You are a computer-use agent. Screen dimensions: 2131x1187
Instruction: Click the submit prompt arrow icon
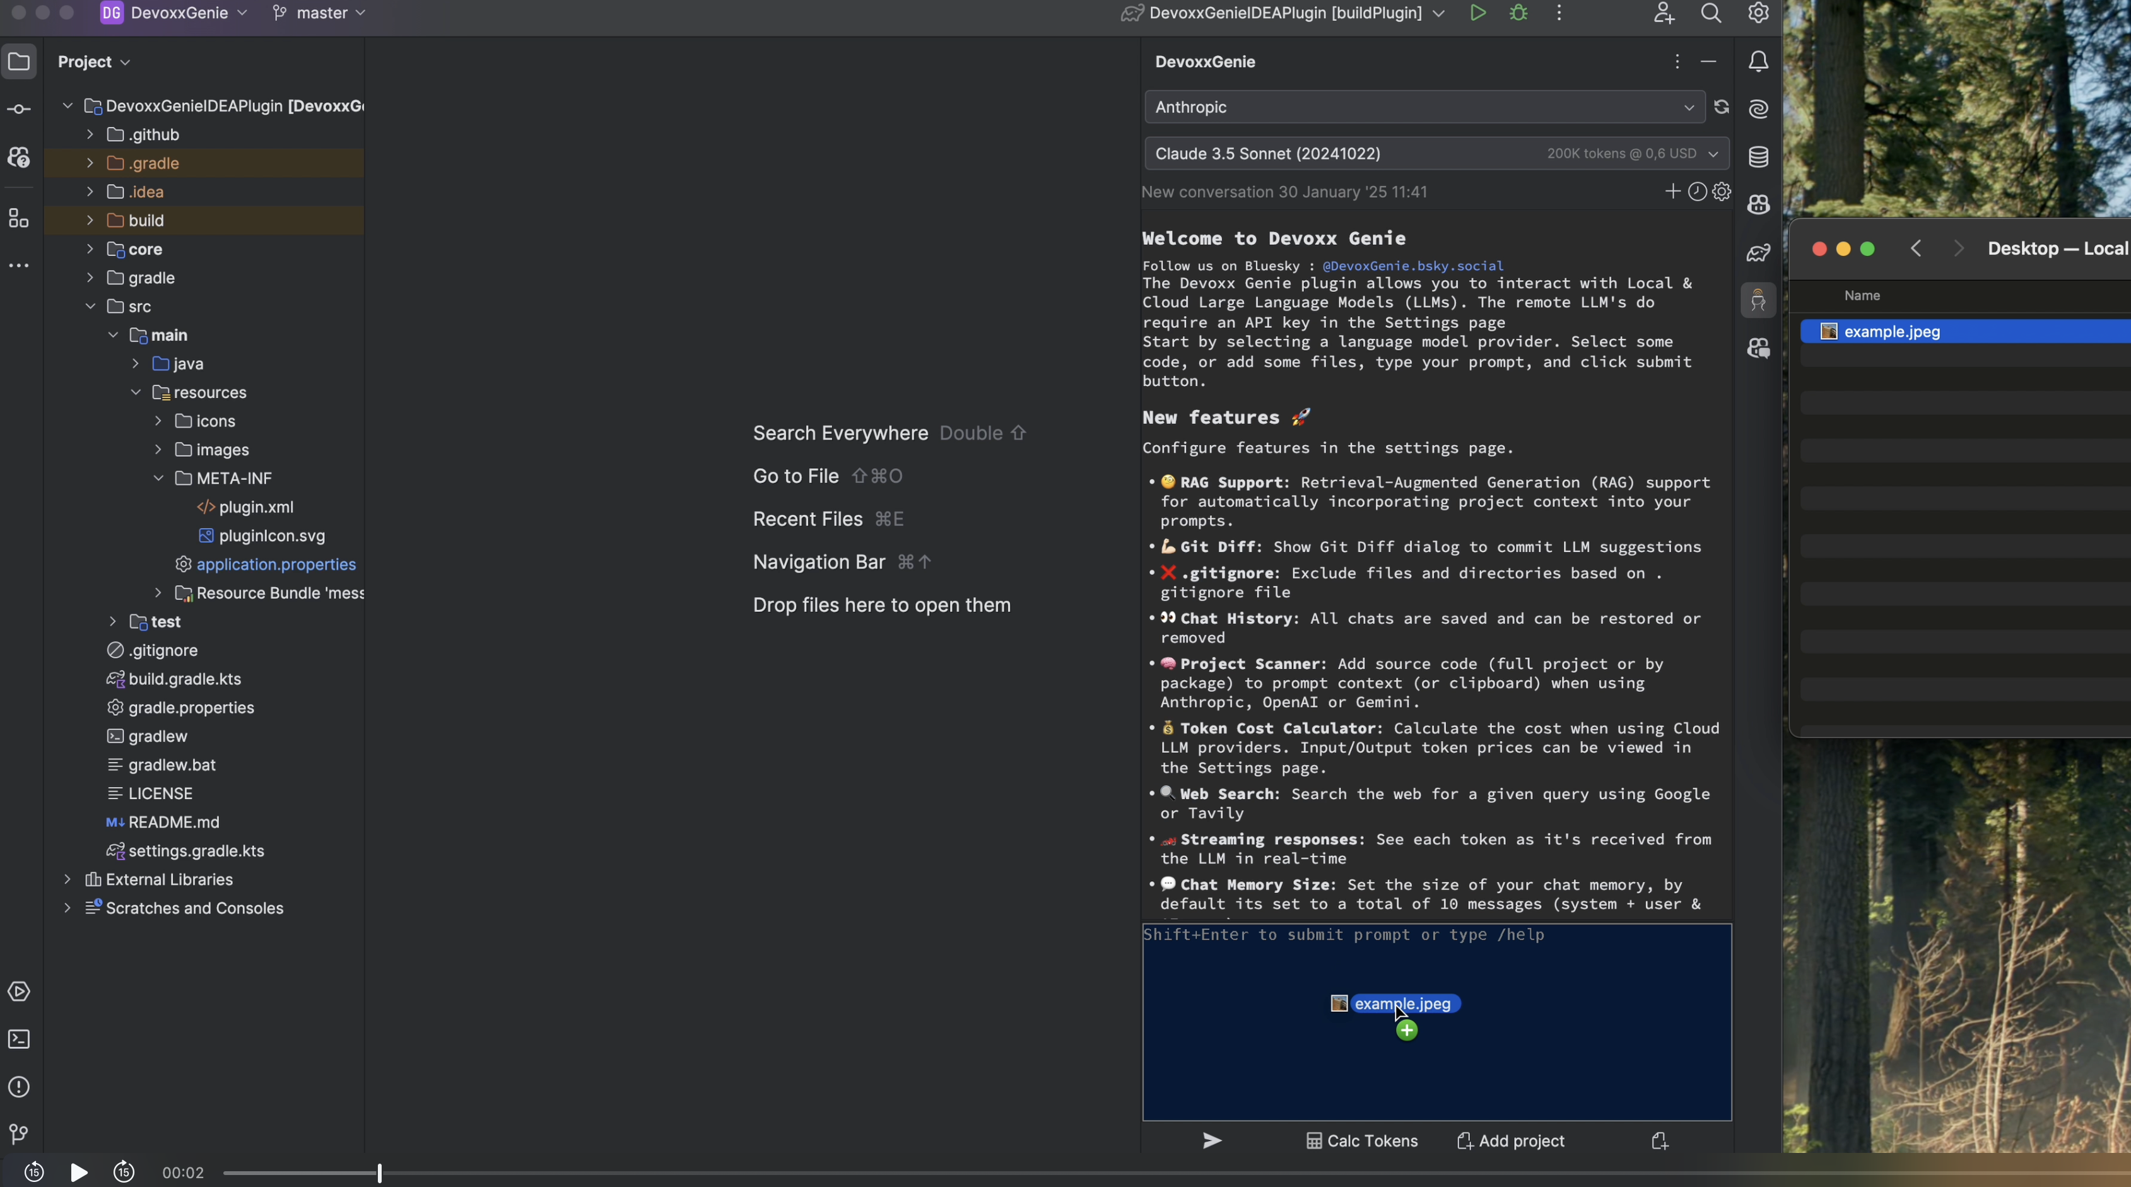[1212, 1141]
